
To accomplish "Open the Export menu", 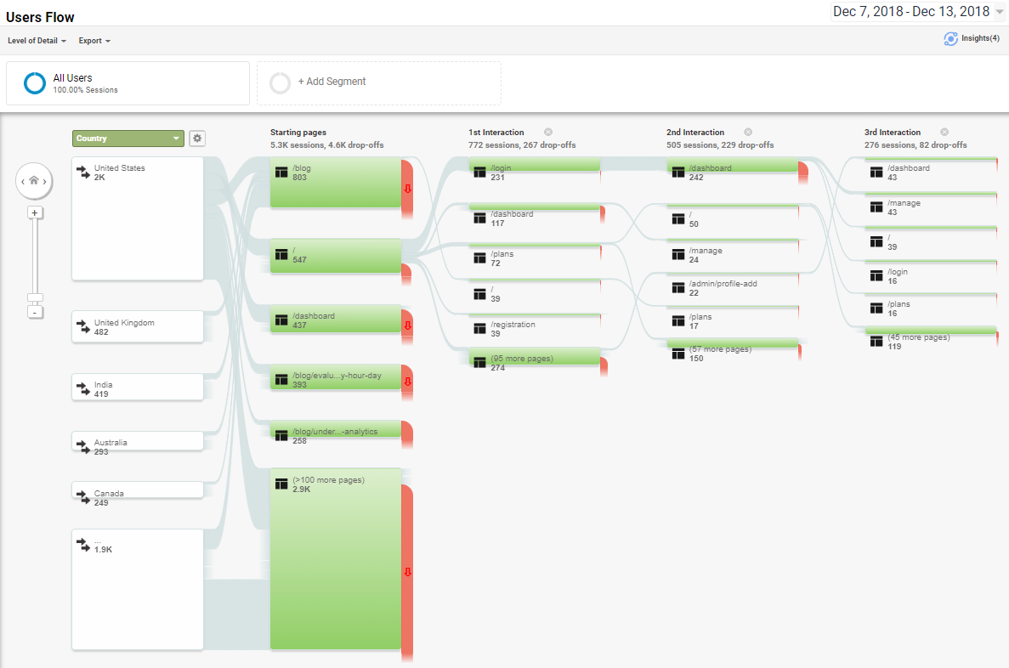I will point(94,40).
